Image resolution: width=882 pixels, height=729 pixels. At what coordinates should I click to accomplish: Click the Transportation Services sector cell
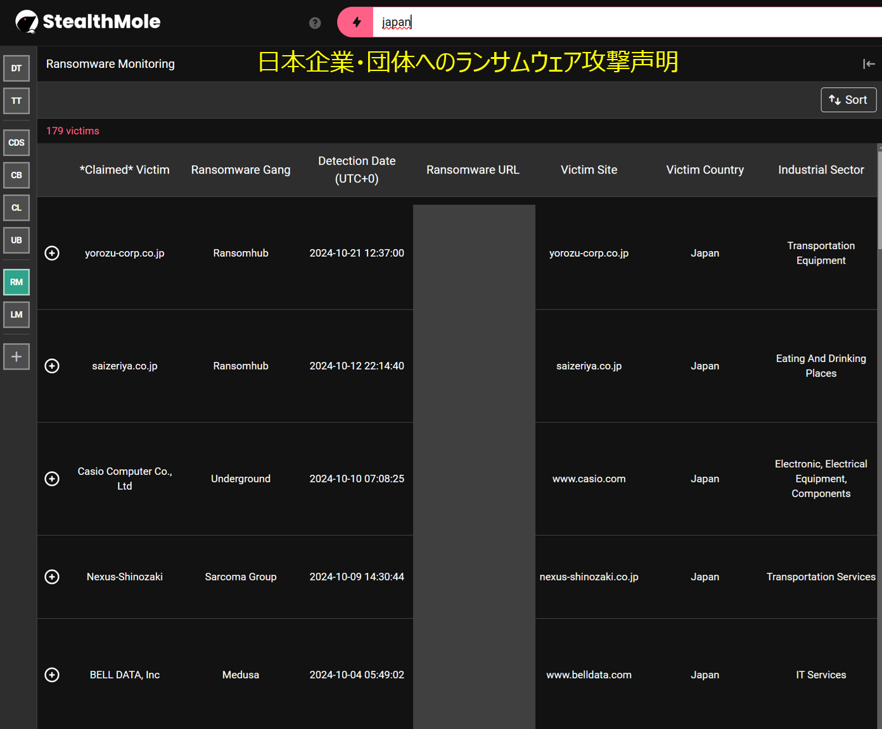pos(821,577)
